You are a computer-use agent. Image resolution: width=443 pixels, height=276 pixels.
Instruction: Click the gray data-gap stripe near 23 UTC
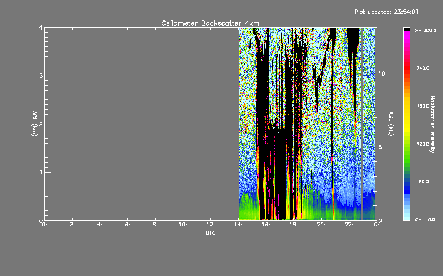362,124
